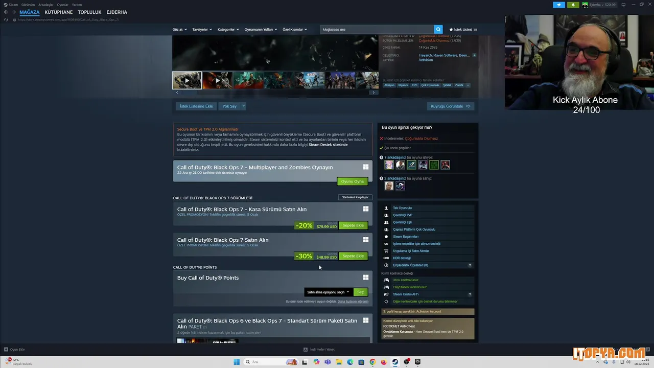Open the Görünüm menu

(x=28, y=5)
